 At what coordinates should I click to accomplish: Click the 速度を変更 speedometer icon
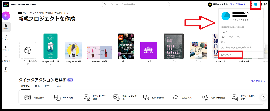[x=176, y=97]
